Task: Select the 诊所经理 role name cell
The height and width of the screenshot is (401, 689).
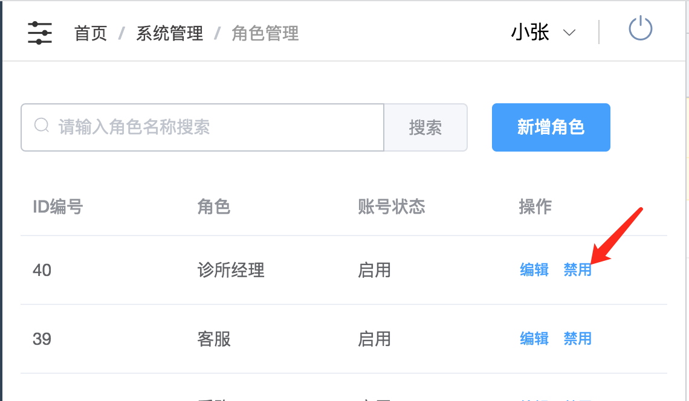Action: click(231, 270)
